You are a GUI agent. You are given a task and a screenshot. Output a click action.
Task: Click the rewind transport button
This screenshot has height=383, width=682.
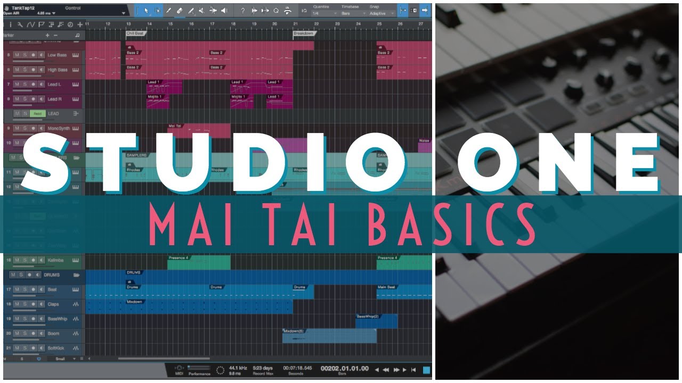[386, 370]
